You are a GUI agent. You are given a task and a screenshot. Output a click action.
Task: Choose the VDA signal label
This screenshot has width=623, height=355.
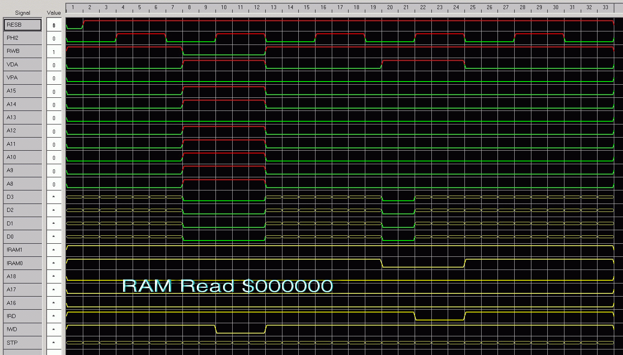[22, 65]
